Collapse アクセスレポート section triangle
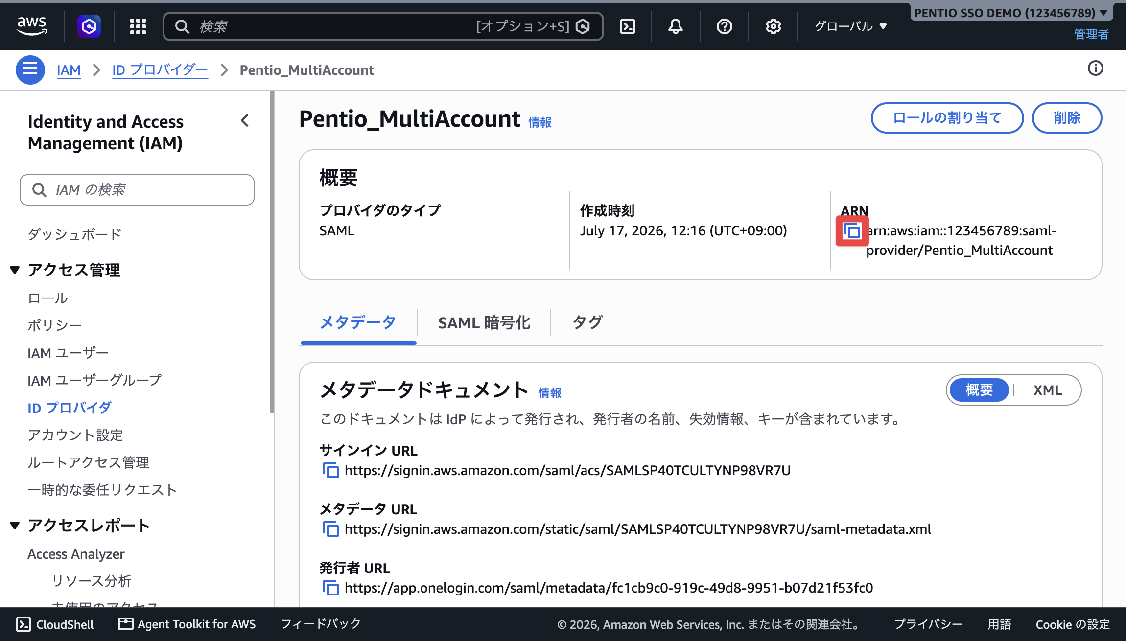The image size is (1126, 641). click(x=15, y=526)
